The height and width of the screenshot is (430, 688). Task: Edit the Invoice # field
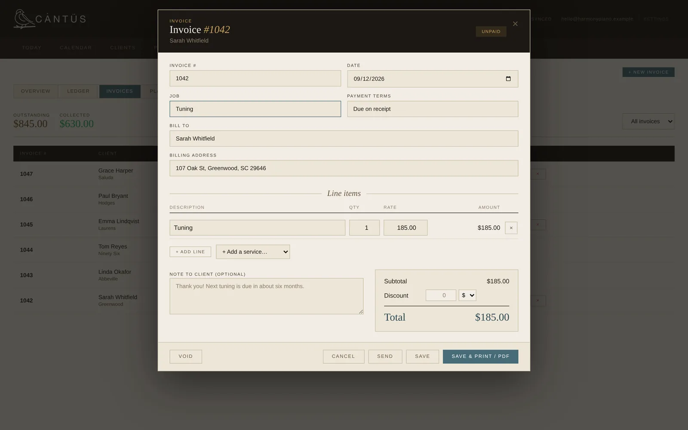(255, 79)
